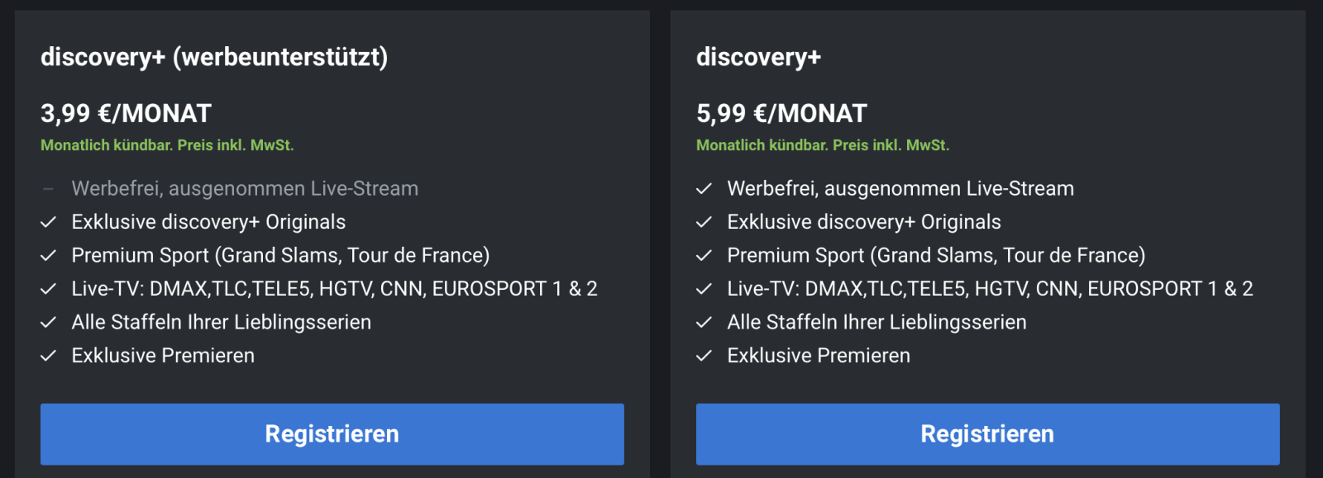Click the Live-TV checkmark in the werbeunterstützt plan
Viewport: 1323px width, 478px height.
pyautogui.click(x=49, y=289)
